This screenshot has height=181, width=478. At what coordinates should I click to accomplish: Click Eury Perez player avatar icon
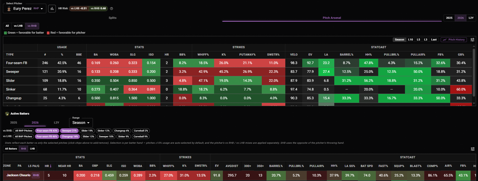9,8
